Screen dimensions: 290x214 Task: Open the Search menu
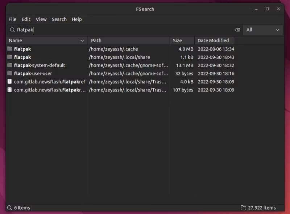tap(59, 19)
